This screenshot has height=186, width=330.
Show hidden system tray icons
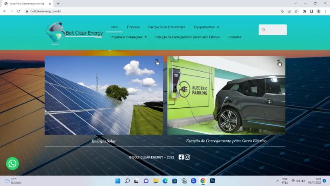278,181
